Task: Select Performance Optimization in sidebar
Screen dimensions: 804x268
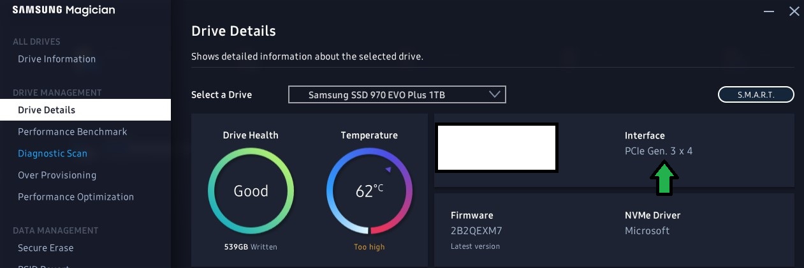Action: pos(76,197)
